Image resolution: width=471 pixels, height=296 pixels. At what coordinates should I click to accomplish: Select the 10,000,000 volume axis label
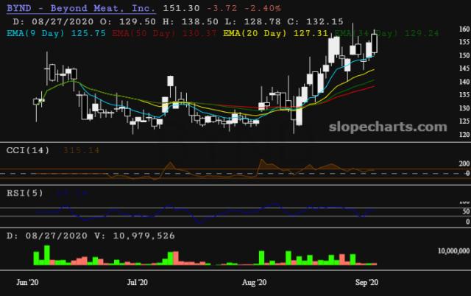click(453, 251)
